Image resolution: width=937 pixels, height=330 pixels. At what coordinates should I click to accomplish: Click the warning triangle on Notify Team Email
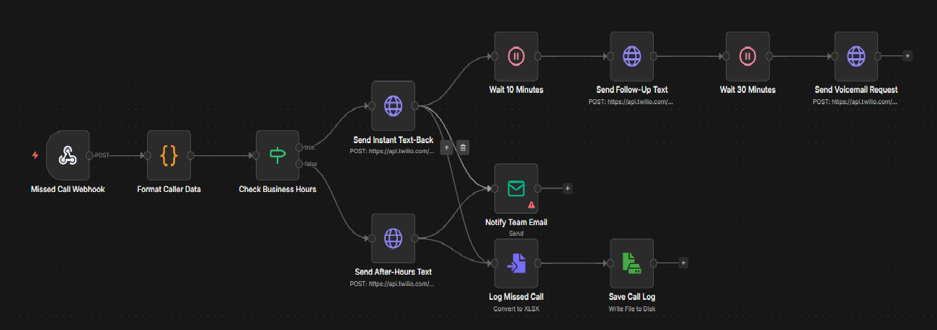pos(531,205)
